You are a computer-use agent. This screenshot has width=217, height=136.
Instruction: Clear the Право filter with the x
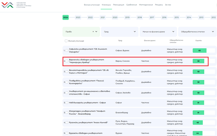pyautogui.click(x=93, y=32)
